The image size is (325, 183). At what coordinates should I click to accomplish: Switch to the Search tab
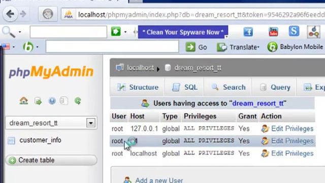click(228, 87)
